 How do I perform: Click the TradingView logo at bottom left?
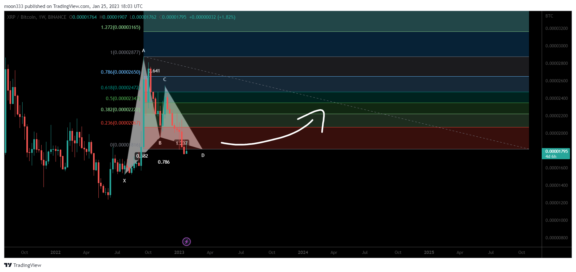click(x=23, y=265)
